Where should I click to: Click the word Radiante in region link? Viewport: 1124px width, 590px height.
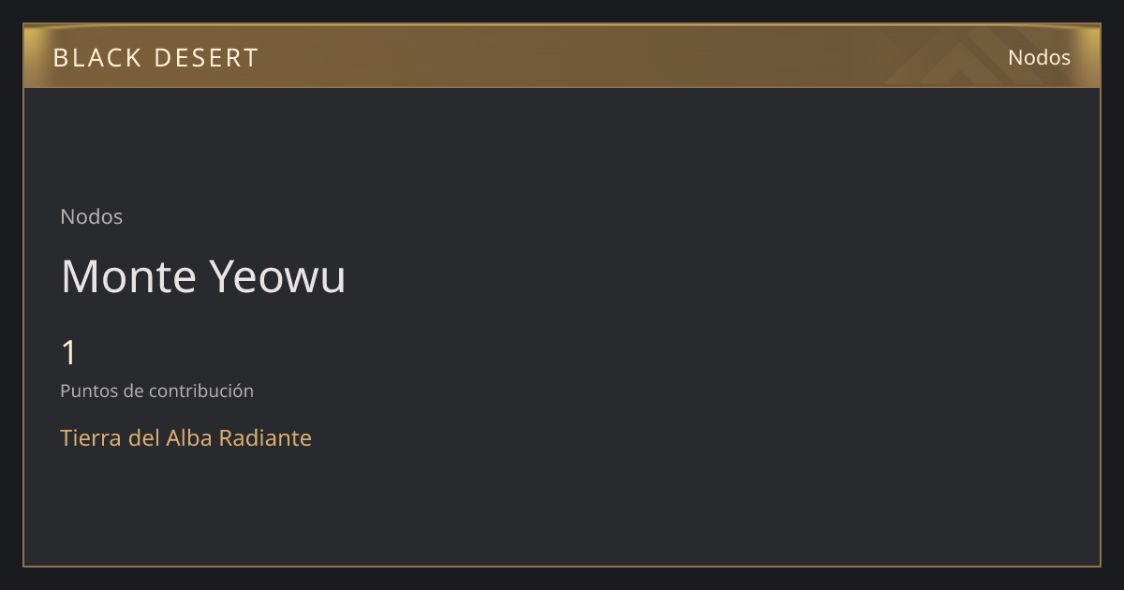pyautogui.click(x=265, y=437)
